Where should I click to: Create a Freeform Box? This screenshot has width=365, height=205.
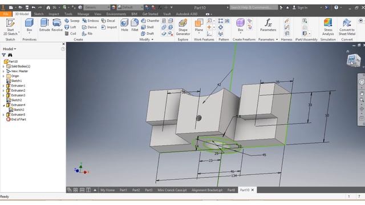click(x=241, y=25)
